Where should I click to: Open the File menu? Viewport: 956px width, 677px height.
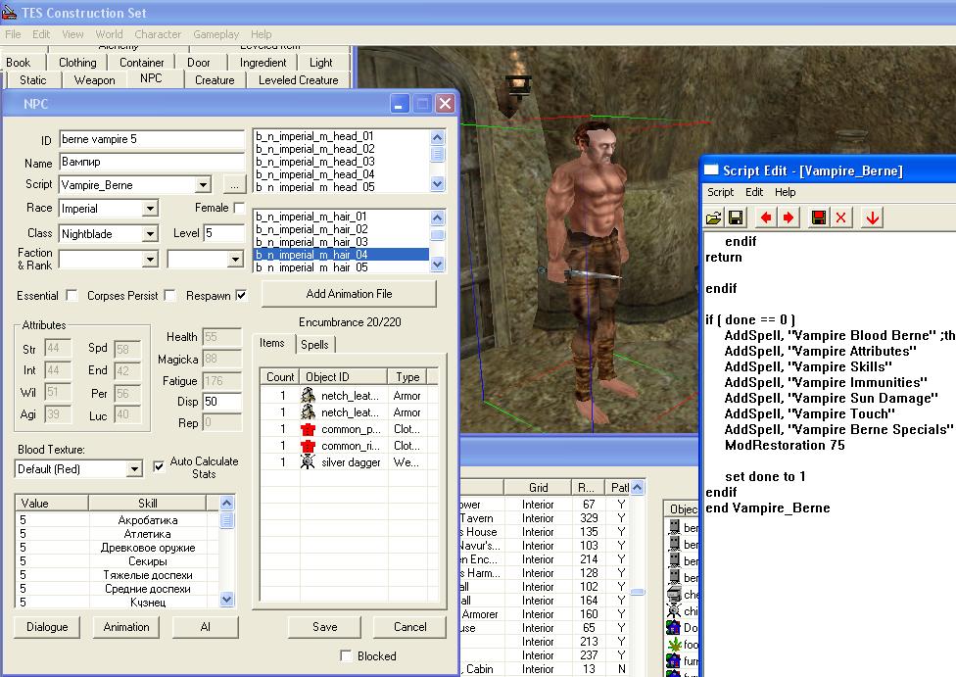pos(13,34)
